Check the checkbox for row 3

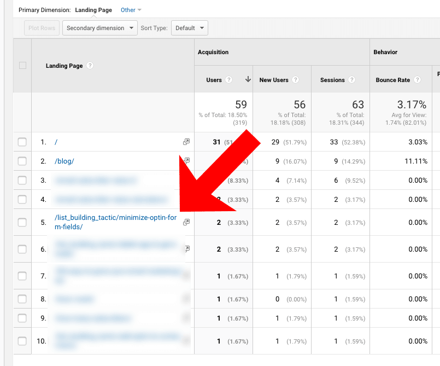point(22,180)
